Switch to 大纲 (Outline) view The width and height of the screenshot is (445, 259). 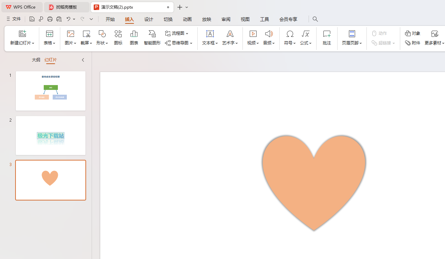pos(36,60)
